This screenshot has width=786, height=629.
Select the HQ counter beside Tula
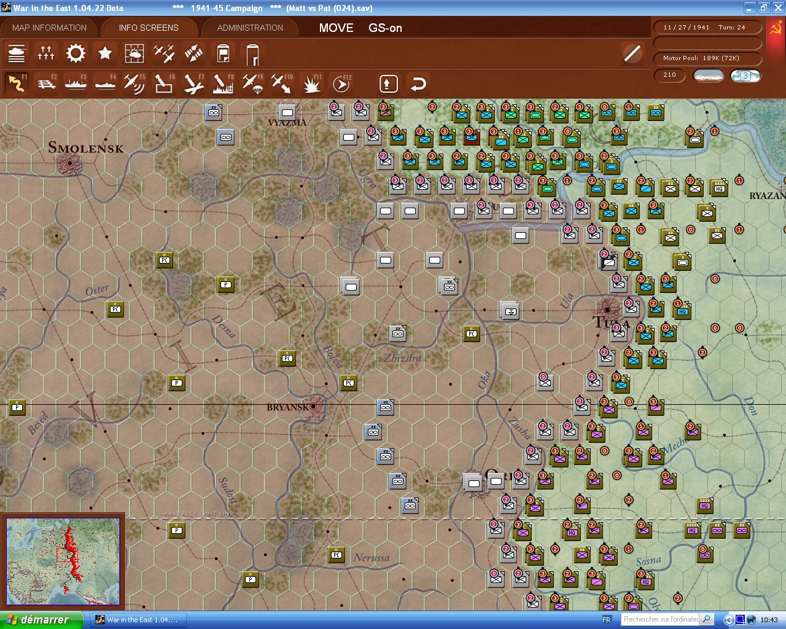click(682, 310)
